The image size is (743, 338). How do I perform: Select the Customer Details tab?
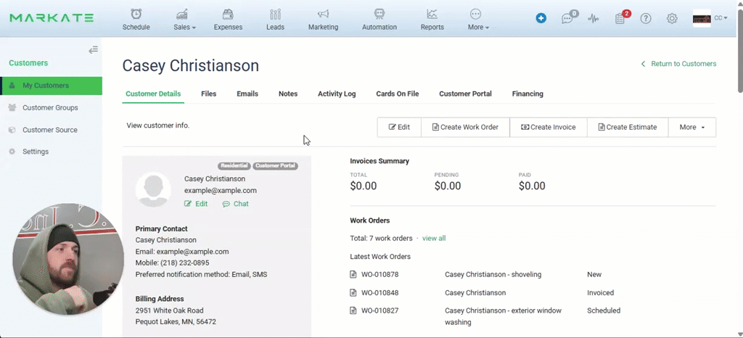click(153, 94)
